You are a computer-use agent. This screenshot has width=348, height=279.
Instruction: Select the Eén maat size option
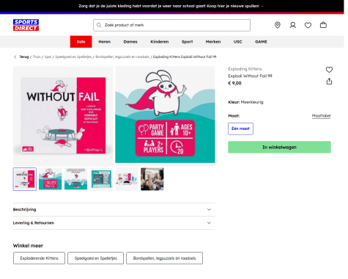(x=240, y=128)
